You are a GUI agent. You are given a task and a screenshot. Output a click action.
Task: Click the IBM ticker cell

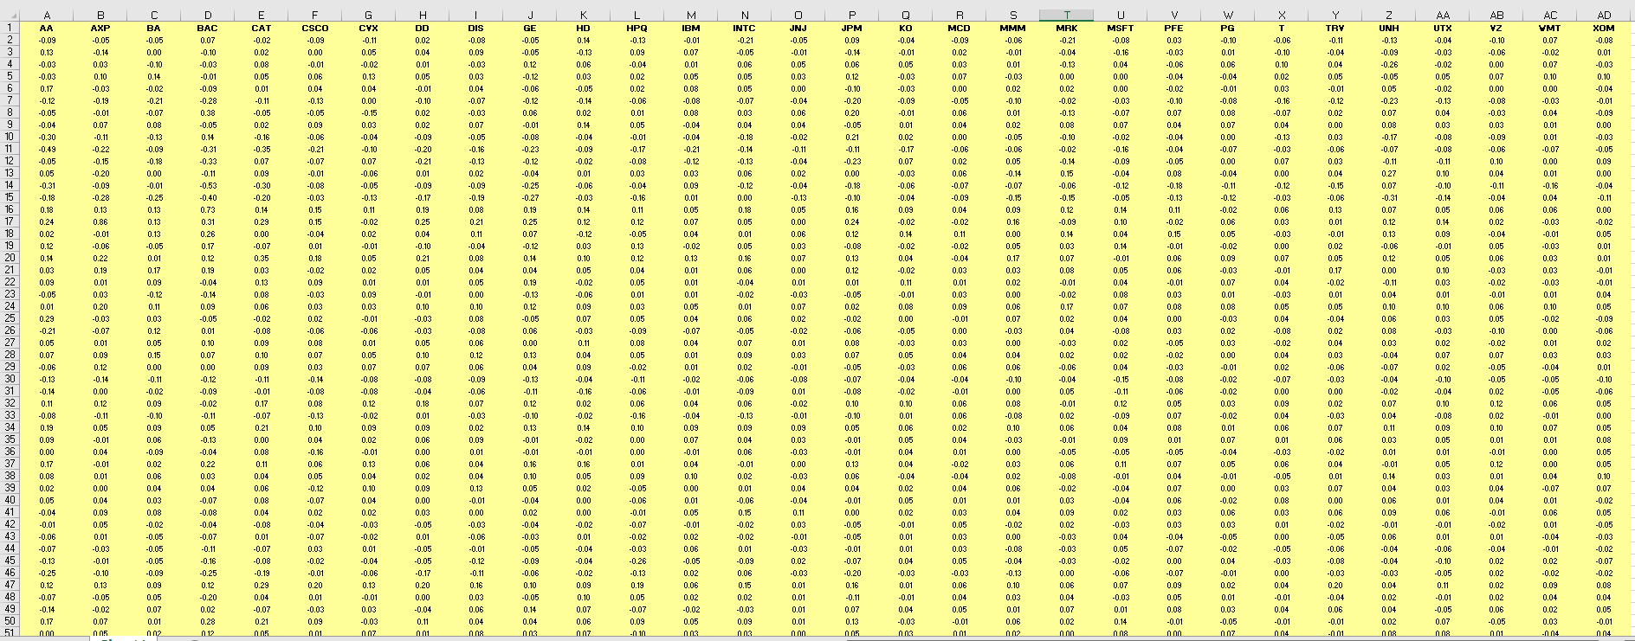click(x=691, y=28)
